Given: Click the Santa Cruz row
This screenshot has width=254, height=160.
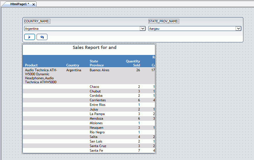Looking at the screenshot, I should click(89, 146).
